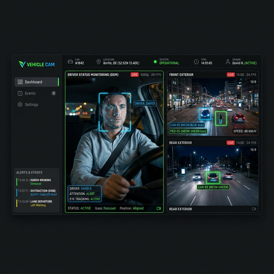Viewport: 274px width, 274px height.
Task: Click the clock icon next to 14:01:45
Action: click(196, 62)
